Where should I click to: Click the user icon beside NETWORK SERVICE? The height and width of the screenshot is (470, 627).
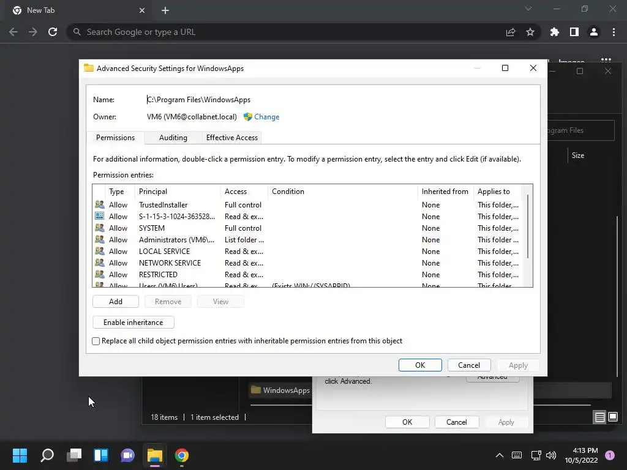100,263
